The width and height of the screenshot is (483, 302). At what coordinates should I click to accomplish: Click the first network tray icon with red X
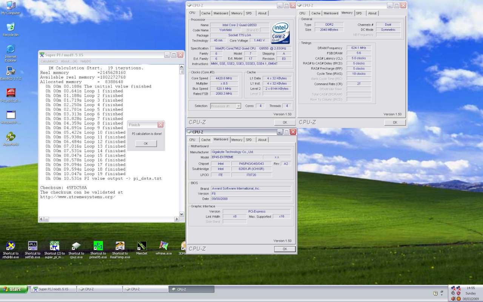click(453, 288)
